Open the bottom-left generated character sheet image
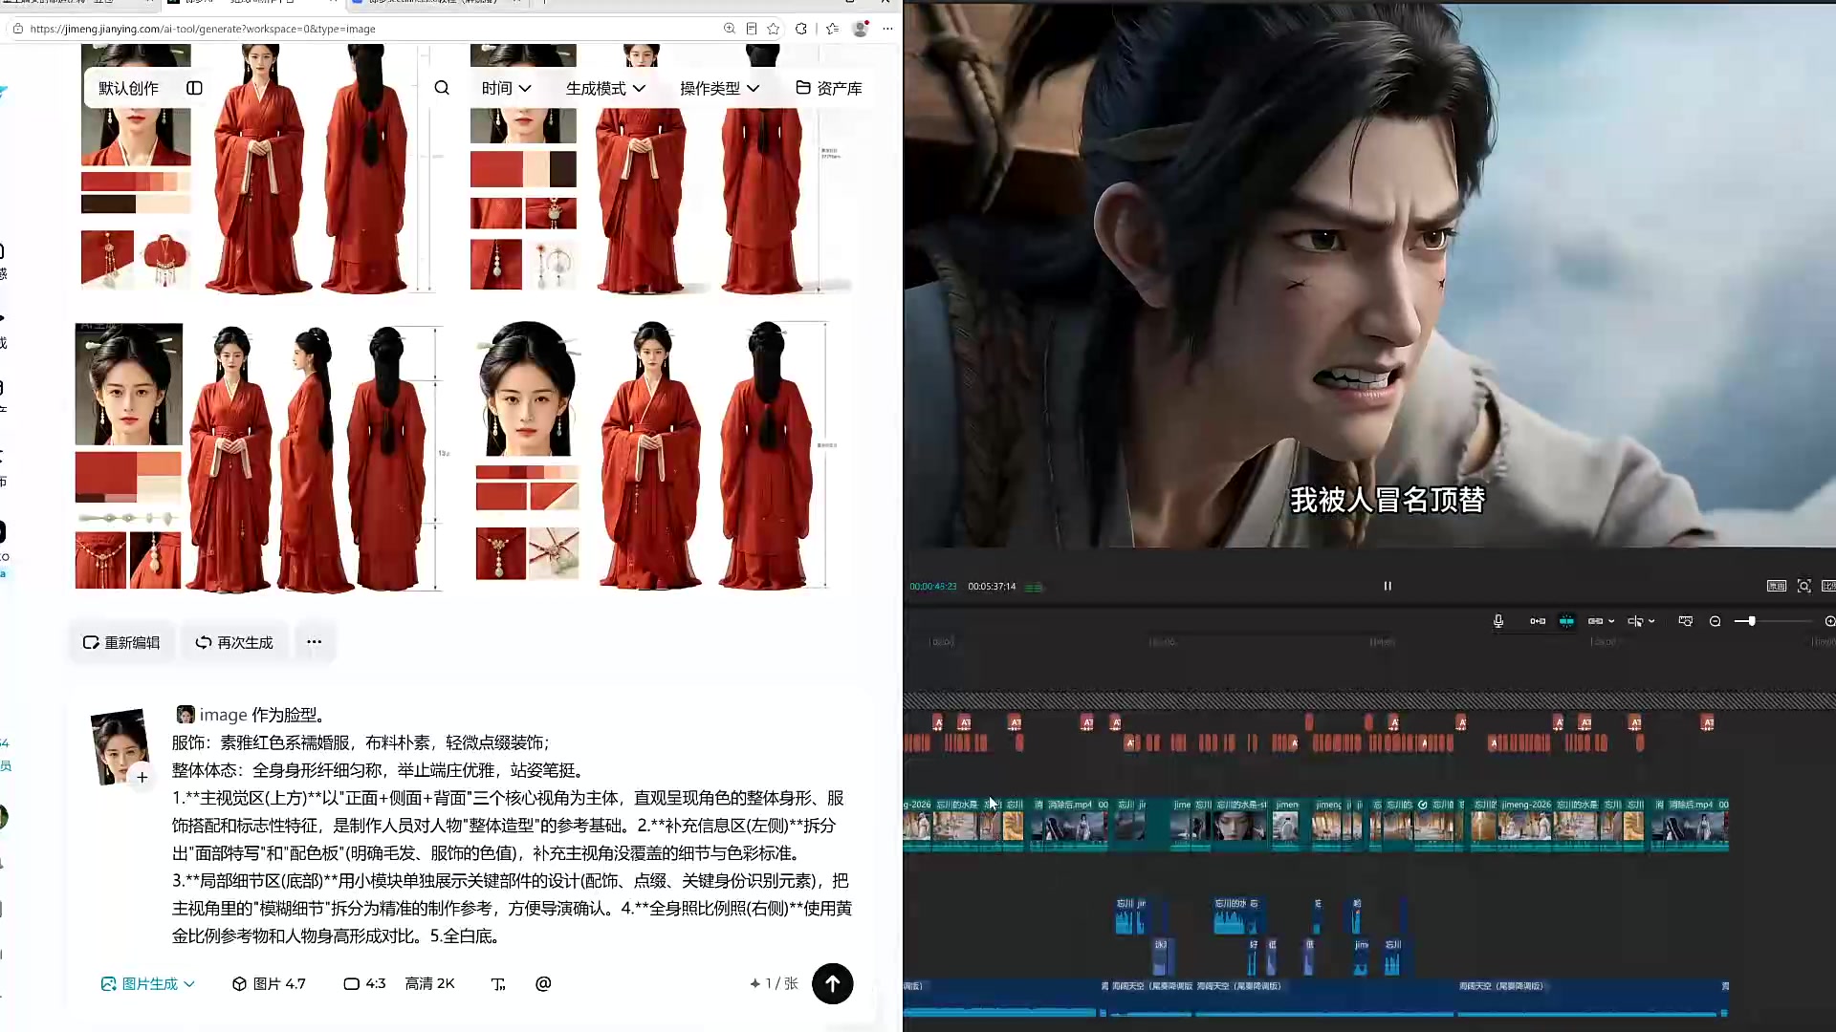 tap(260, 458)
